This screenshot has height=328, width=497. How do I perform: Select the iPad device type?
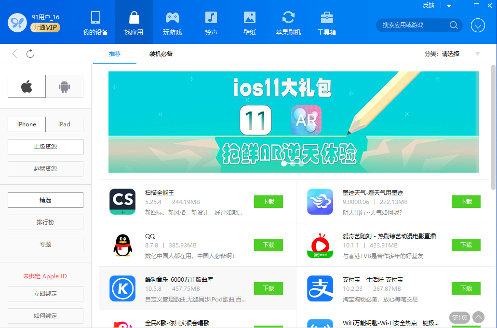[x=64, y=124]
